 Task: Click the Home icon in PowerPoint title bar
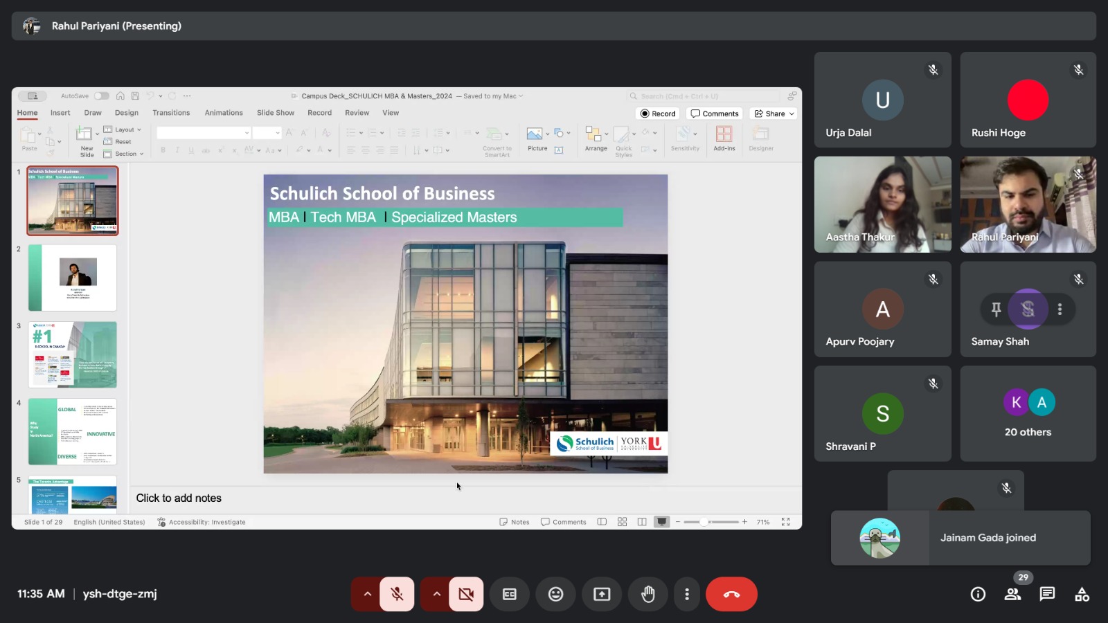tap(120, 96)
